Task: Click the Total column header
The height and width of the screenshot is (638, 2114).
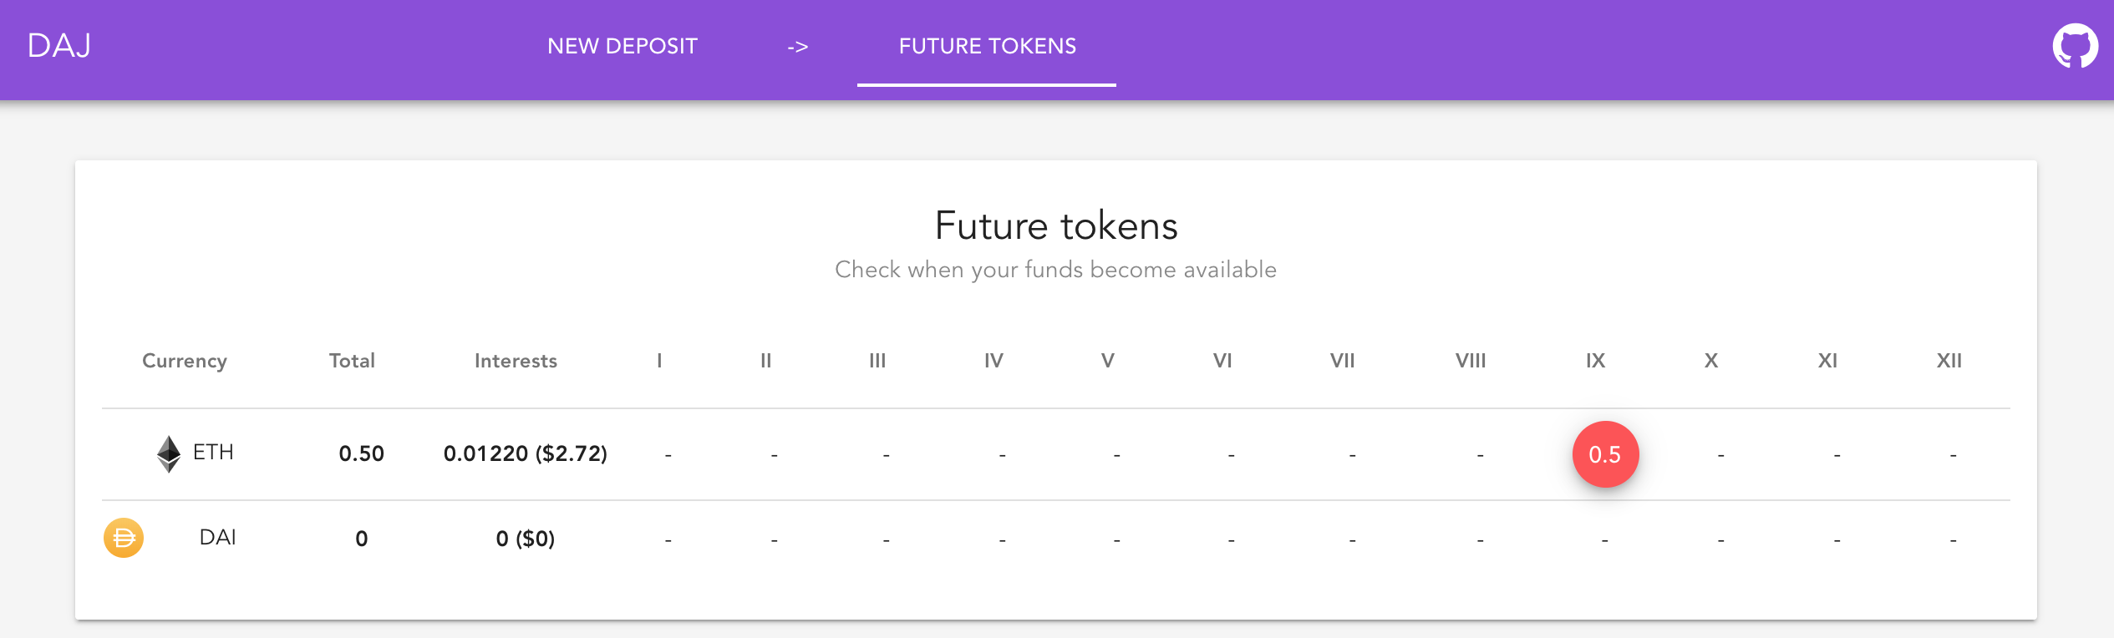Action: coord(352,361)
